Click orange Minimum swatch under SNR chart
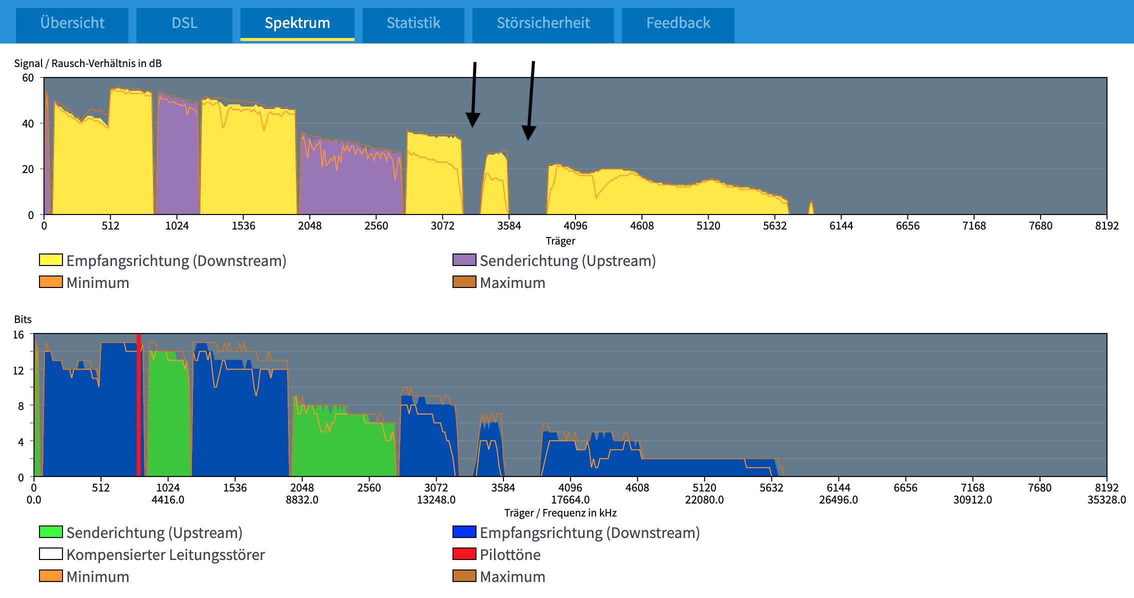Screen dimensions: 1134x598 [51, 282]
